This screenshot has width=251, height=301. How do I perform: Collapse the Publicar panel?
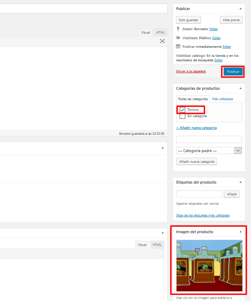click(x=241, y=9)
